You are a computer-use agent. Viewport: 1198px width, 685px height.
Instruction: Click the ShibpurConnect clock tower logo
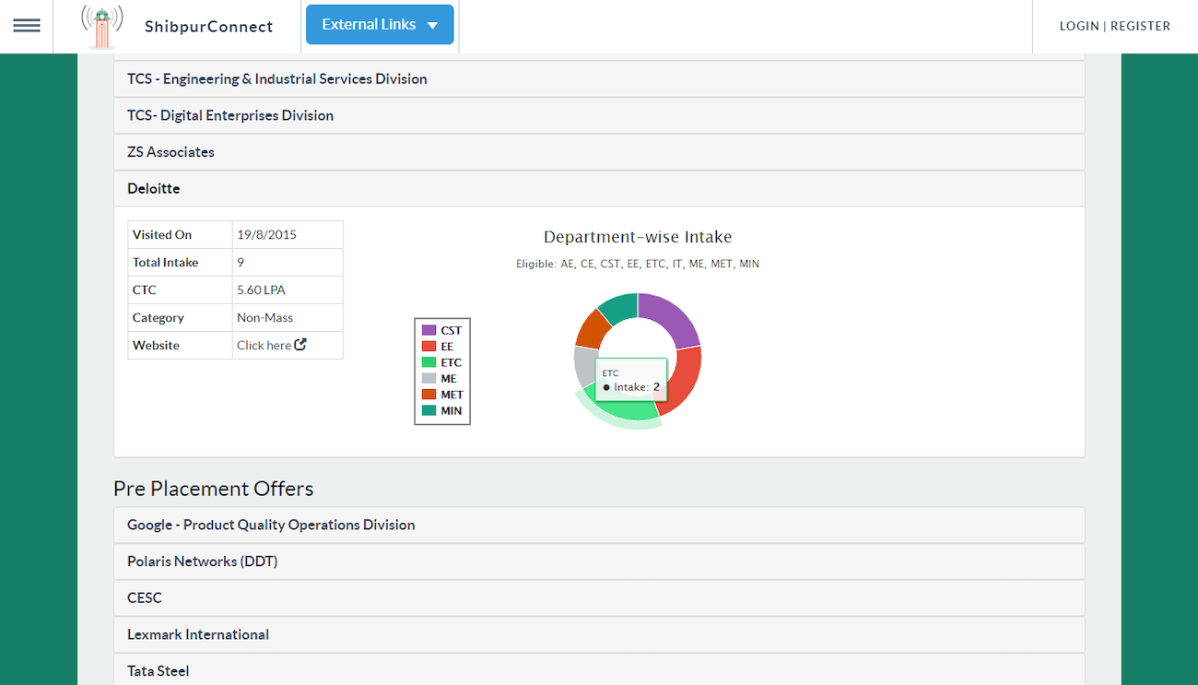point(101,27)
